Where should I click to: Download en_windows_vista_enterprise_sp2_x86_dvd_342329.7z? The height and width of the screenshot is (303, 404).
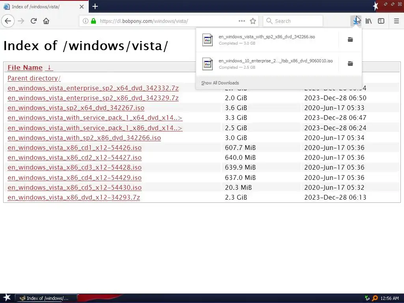[93, 98]
